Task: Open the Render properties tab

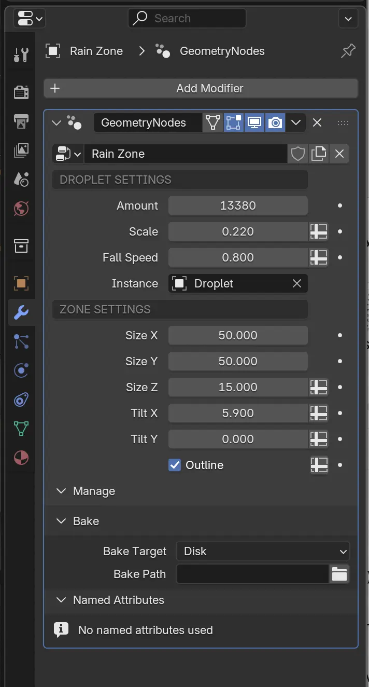Action: click(21, 92)
